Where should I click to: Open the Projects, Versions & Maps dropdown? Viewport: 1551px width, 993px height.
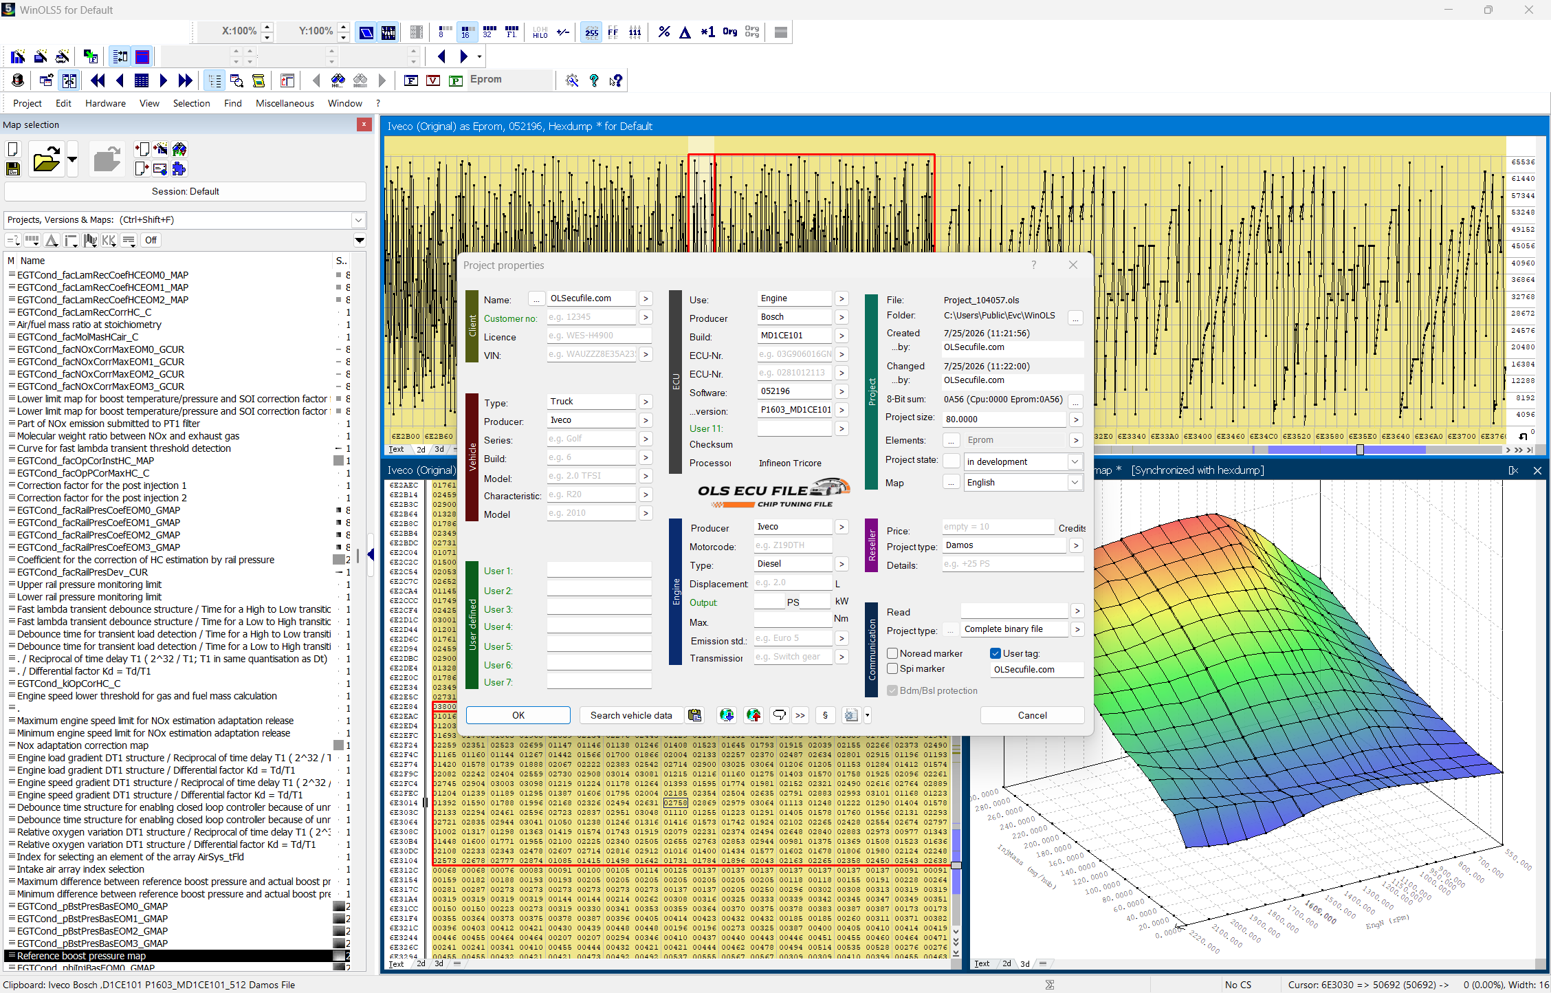click(358, 220)
